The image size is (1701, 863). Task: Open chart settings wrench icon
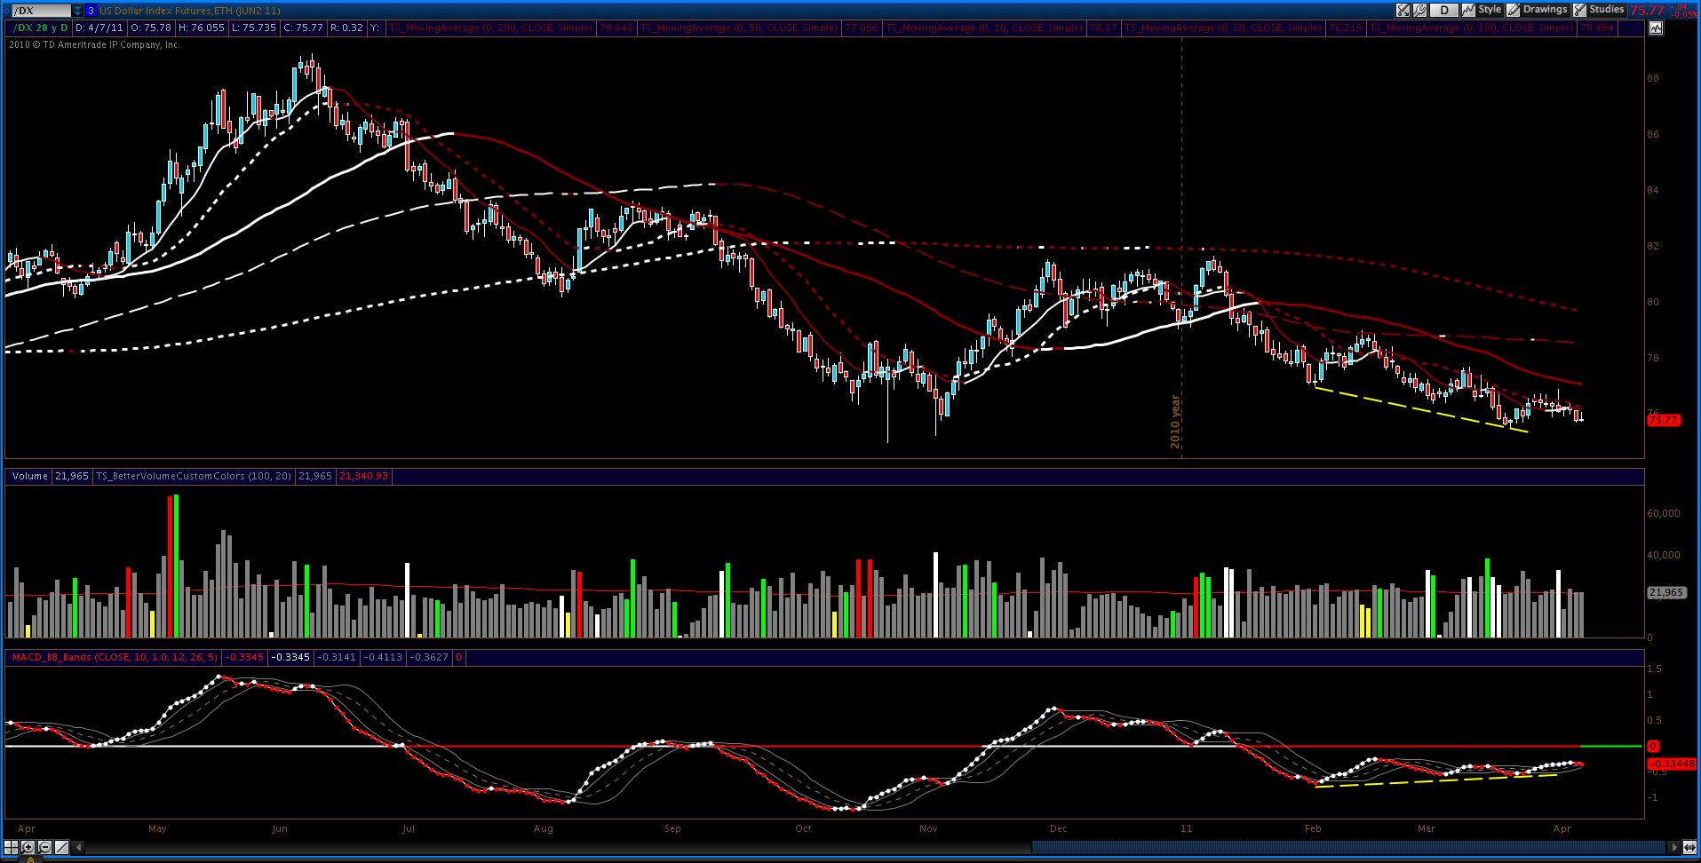coord(1419,11)
